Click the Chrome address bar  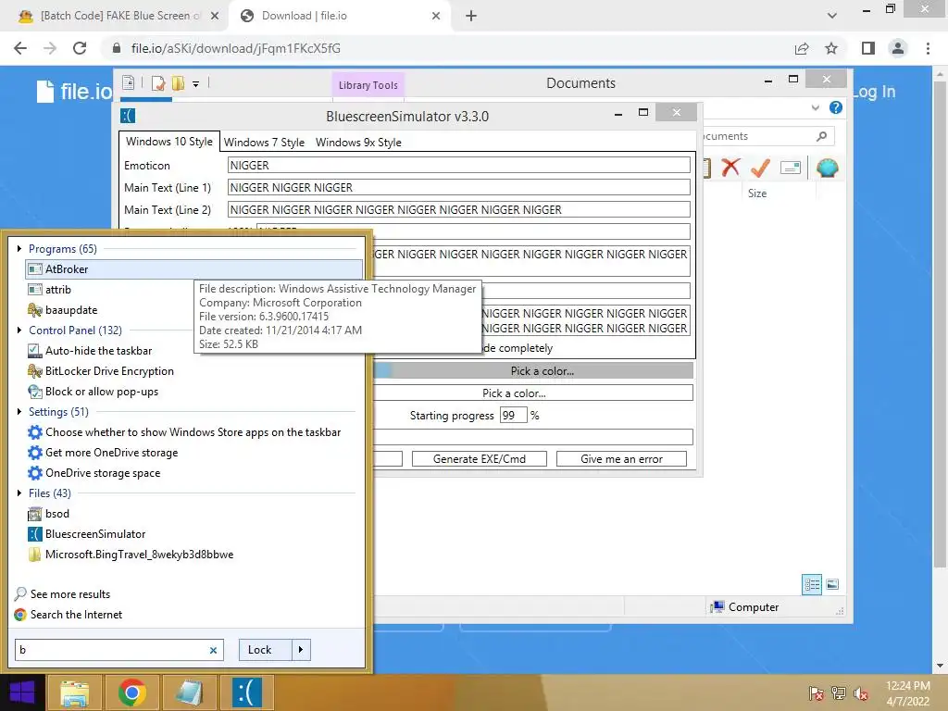coord(447,48)
